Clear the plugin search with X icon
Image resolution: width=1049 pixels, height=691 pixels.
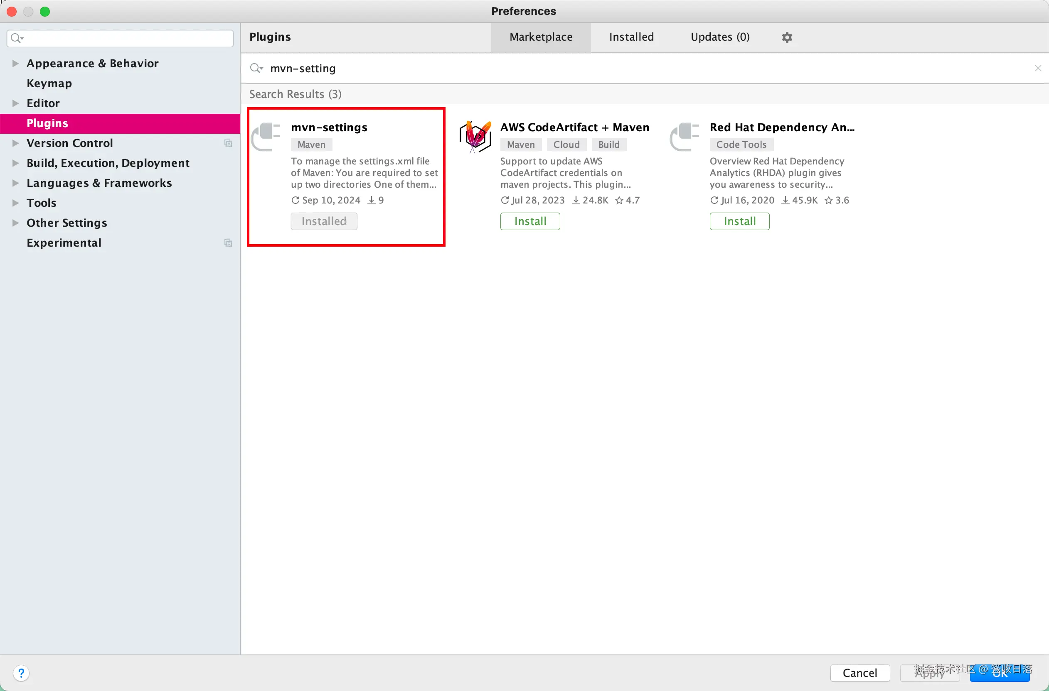(x=1037, y=68)
